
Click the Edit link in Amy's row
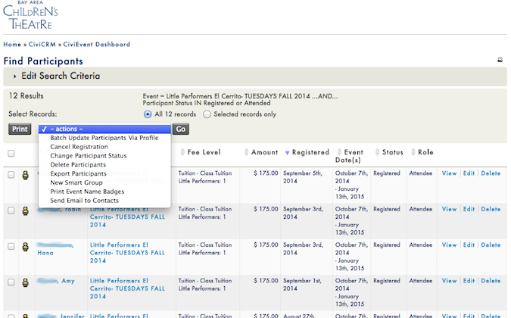point(469,281)
